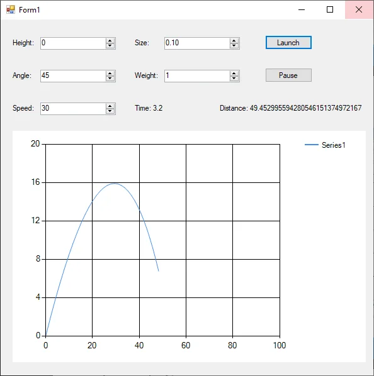Lower the Speed value with the down arrow
This screenshot has width=374, height=376.
pos(110,111)
